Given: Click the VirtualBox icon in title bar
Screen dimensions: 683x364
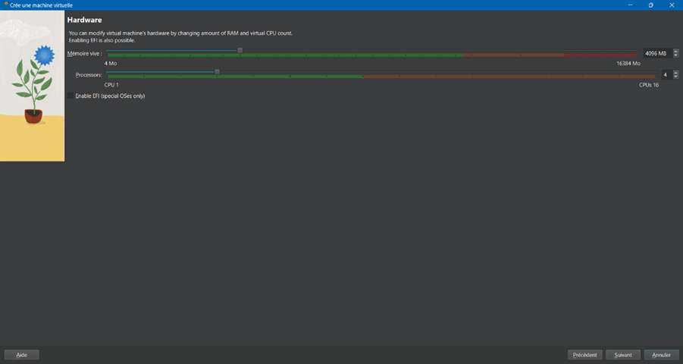Looking at the screenshot, I should tap(5, 5).
